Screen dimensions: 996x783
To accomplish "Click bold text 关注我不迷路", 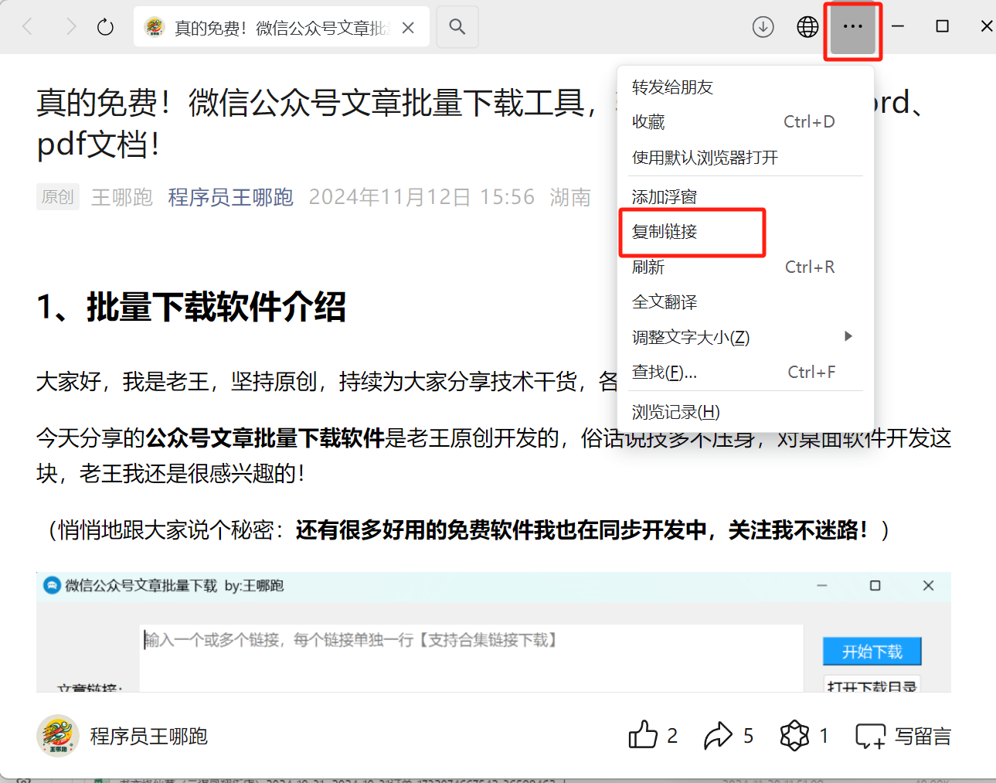I will click(793, 530).
